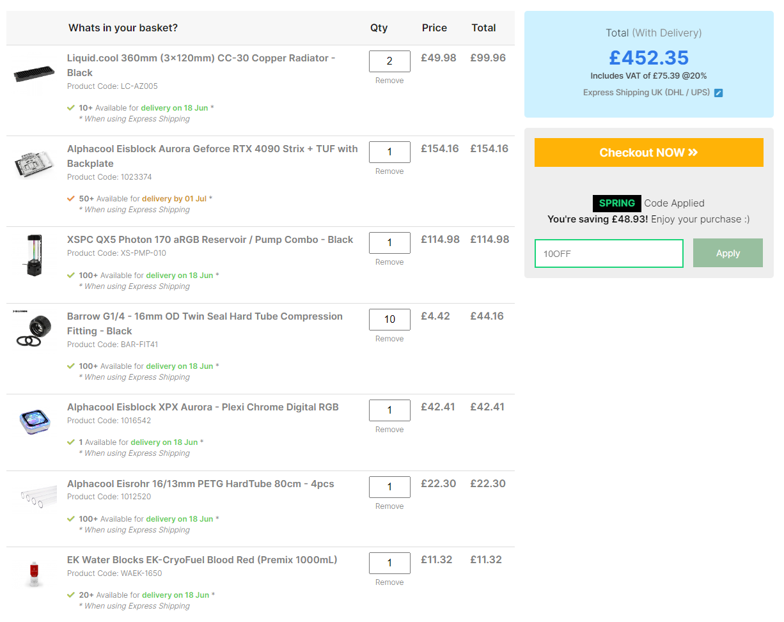Click the availability tick for Eisrohr PETG HardTube
The width and height of the screenshot is (784, 622).
click(x=71, y=518)
